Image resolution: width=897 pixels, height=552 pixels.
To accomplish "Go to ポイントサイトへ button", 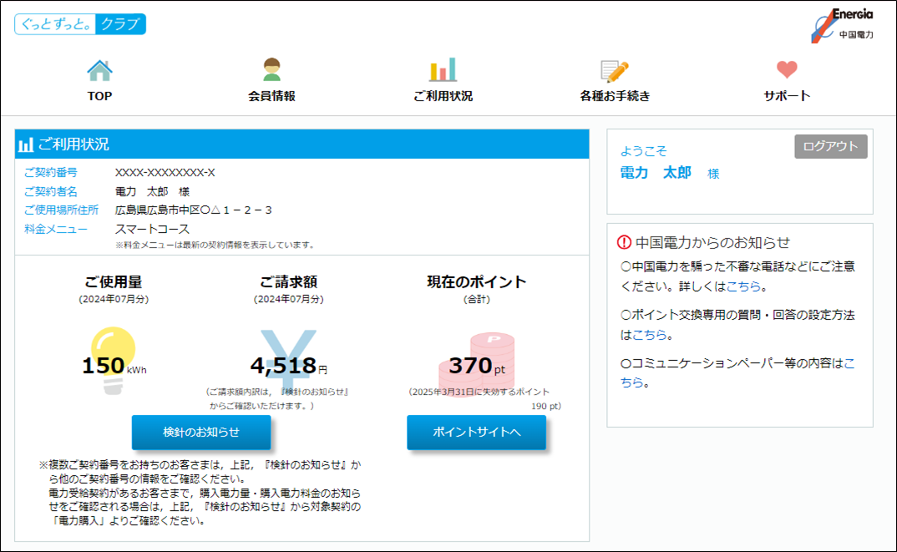I will pyautogui.click(x=477, y=432).
